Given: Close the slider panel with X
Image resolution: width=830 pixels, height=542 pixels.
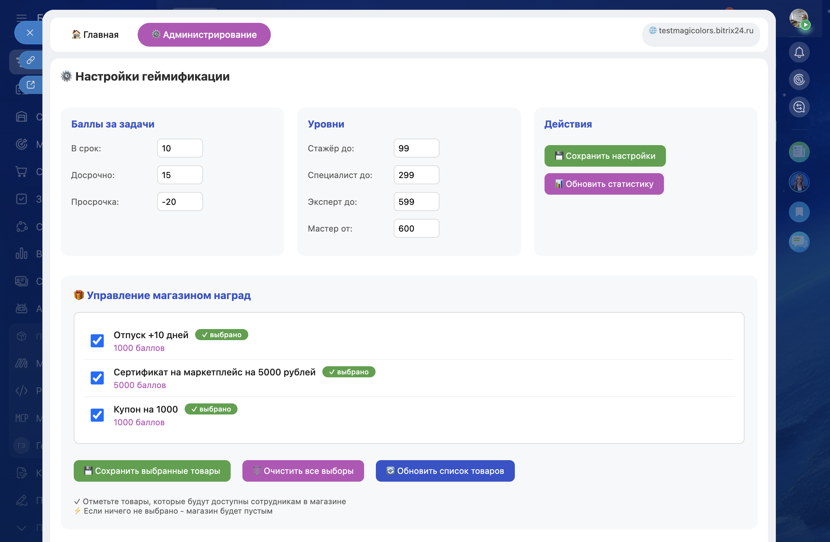Looking at the screenshot, I should 30,33.
